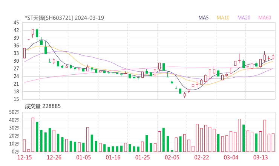Click the 30 price axis label
Image resolution: width=279 pixels, height=166 pixels.
[16, 61]
